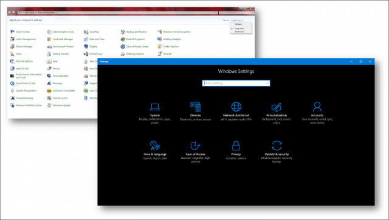The image size is (389, 220).
Task: Maximize the Windows Settings window
Action: (360, 62)
